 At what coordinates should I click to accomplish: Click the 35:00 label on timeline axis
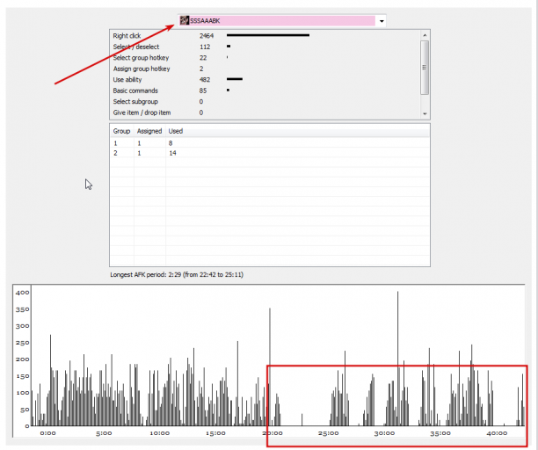[x=440, y=433]
